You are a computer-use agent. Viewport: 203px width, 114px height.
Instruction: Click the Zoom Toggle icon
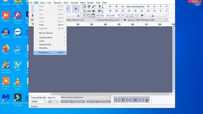click(x=136, y=16)
